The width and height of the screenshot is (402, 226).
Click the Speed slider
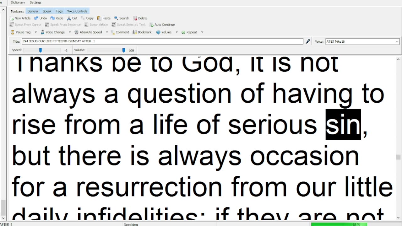click(42, 50)
